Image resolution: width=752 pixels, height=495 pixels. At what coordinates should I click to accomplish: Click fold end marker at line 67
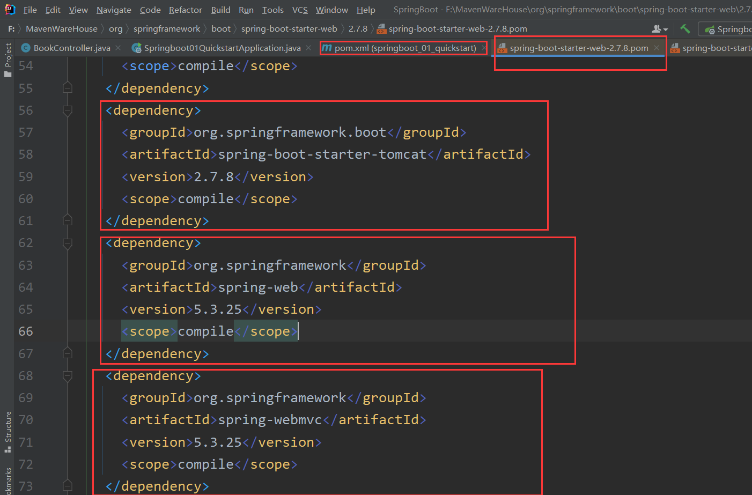(x=68, y=353)
